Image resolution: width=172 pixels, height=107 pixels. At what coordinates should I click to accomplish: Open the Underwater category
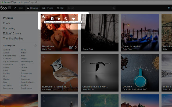coord(26,79)
